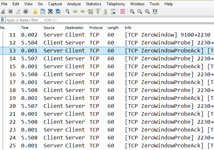Toggle the colorize packet list button
Viewport: 214px width, 150px height.
[122, 12]
